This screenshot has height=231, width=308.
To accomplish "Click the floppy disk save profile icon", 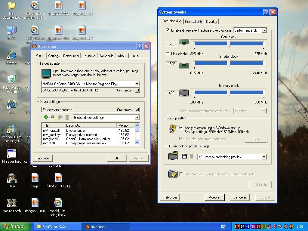I will pyautogui.click(x=184, y=156).
